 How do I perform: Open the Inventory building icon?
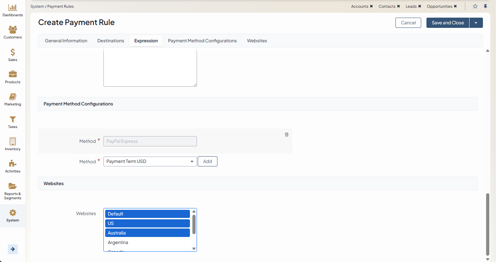(x=13, y=142)
